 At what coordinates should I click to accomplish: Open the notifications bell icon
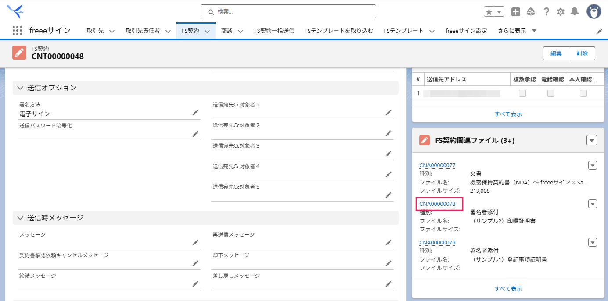(x=575, y=12)
